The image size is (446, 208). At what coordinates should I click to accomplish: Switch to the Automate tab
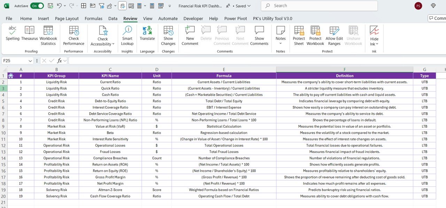[x=168, y=18]
